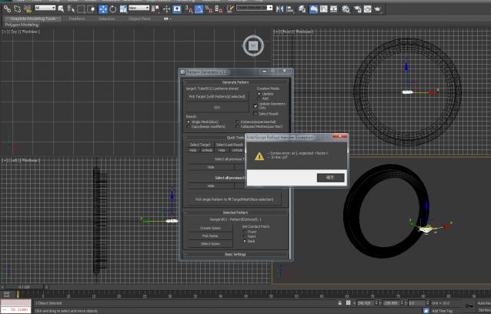This screenshot has height=314, width=491.
Task: Click Create Gizmo button
Action: (x=210, y=229)
